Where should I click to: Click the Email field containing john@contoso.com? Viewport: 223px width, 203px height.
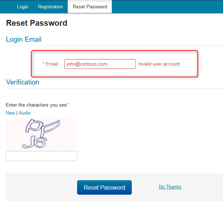click(100, 64)
